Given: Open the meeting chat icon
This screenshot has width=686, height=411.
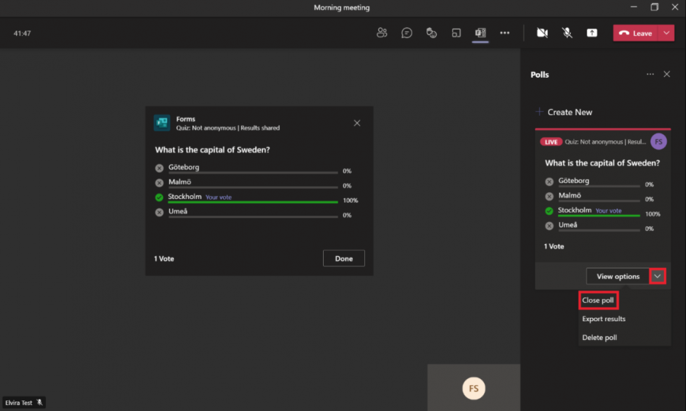Looking at the screenshot, I should (x=406, y=33).
